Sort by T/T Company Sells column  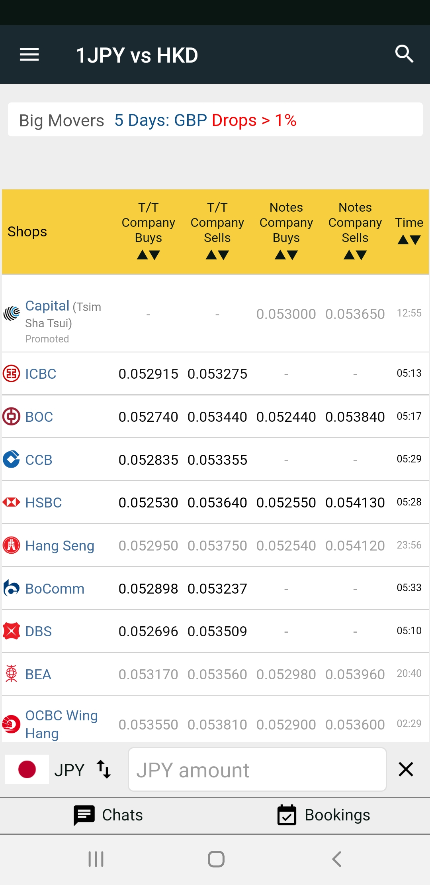point(217,231)
